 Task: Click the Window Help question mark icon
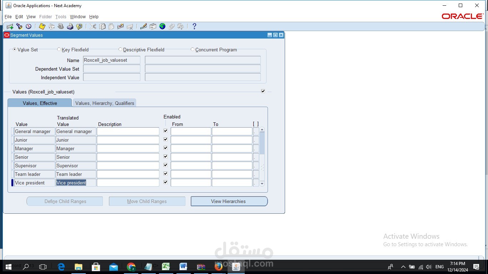pos(194,26)
